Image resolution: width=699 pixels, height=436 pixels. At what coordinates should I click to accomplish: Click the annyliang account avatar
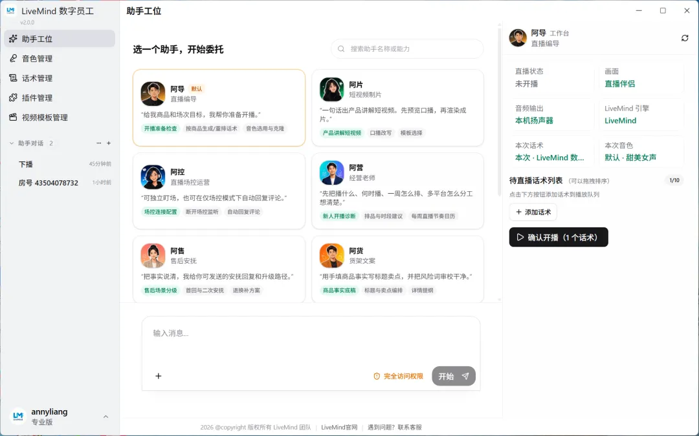pyautogui.click(x=18, y=417)
